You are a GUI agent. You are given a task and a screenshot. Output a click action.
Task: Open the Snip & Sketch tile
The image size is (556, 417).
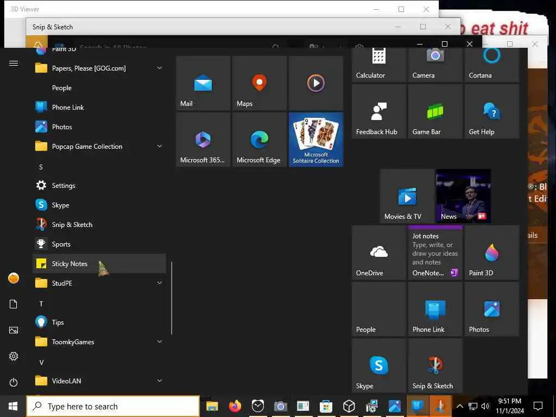pyautogui.click(x=435, y=365)
